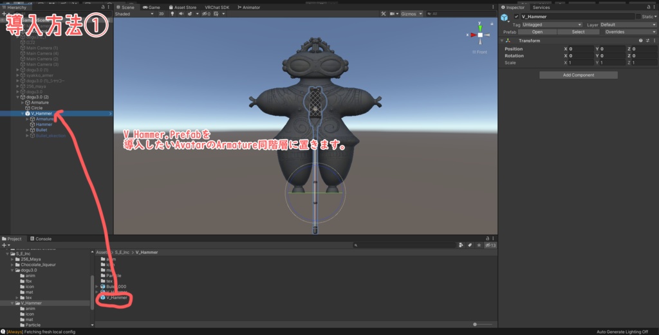Collapse the S_E_Inc folder in Project tree

pyautogui.click(x=7, y=253)
